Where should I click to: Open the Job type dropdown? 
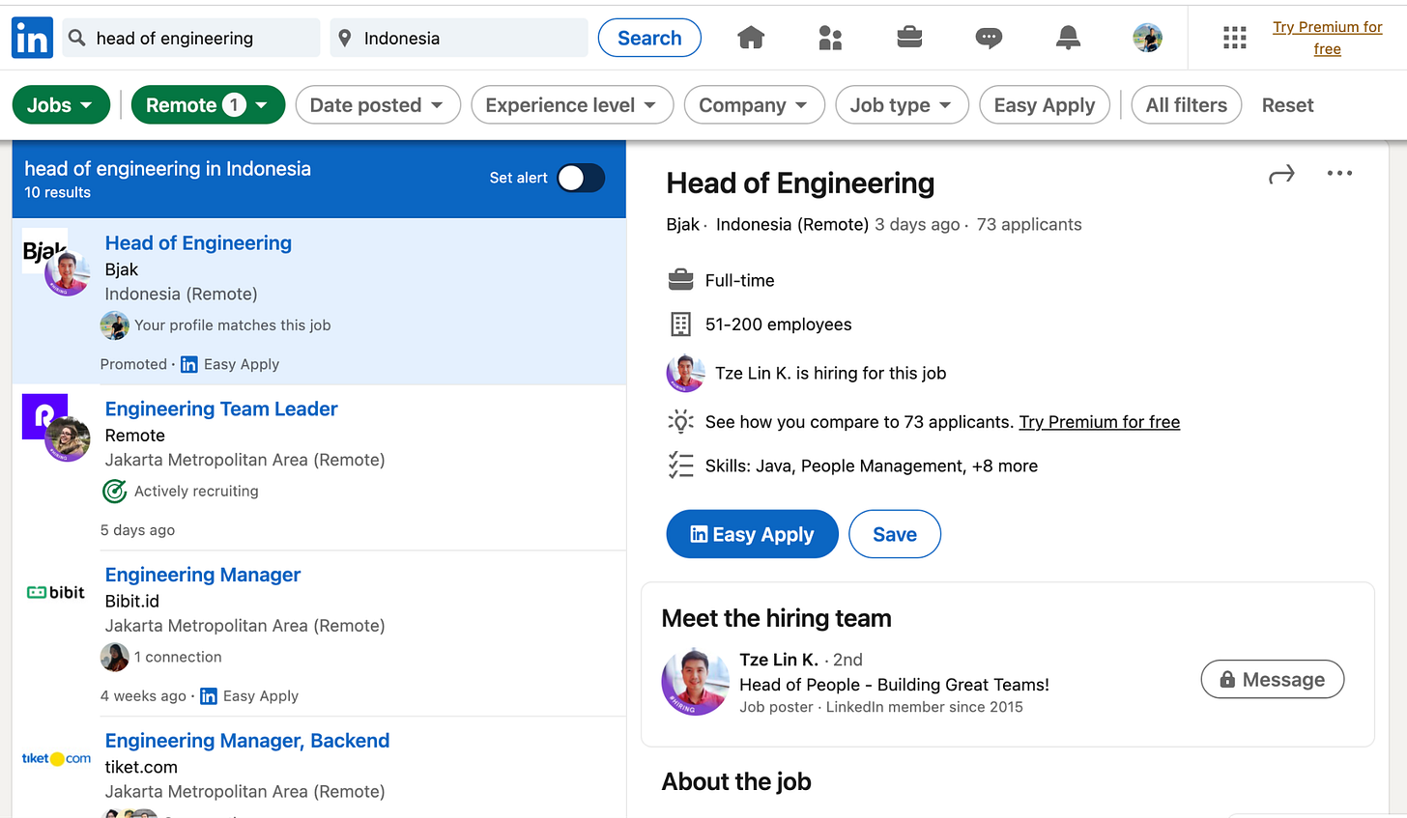pos(901,105)
